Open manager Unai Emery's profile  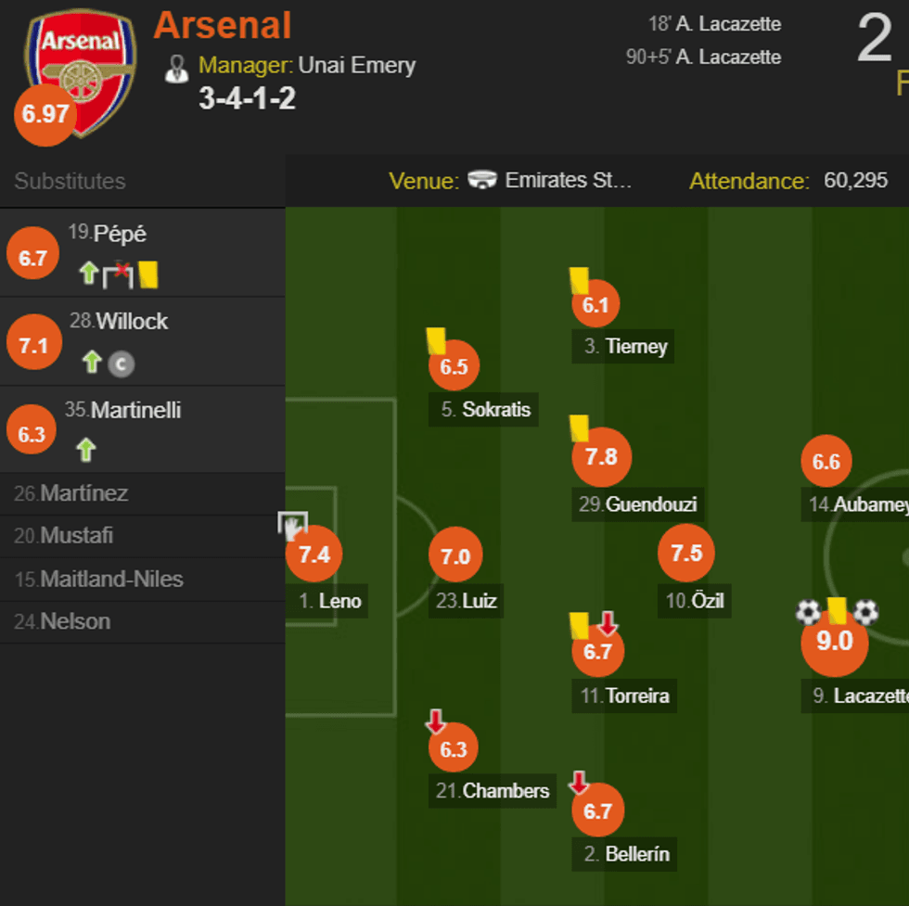[x=357, y=66]
